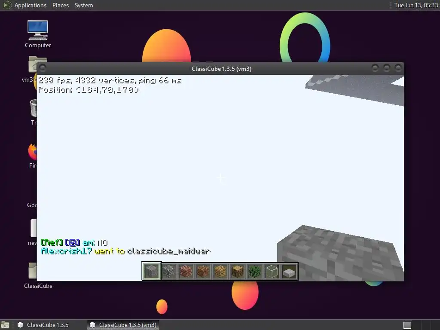Click the workspace switcher box in bottom panel
Screen dimensions: 440x330
407,325
